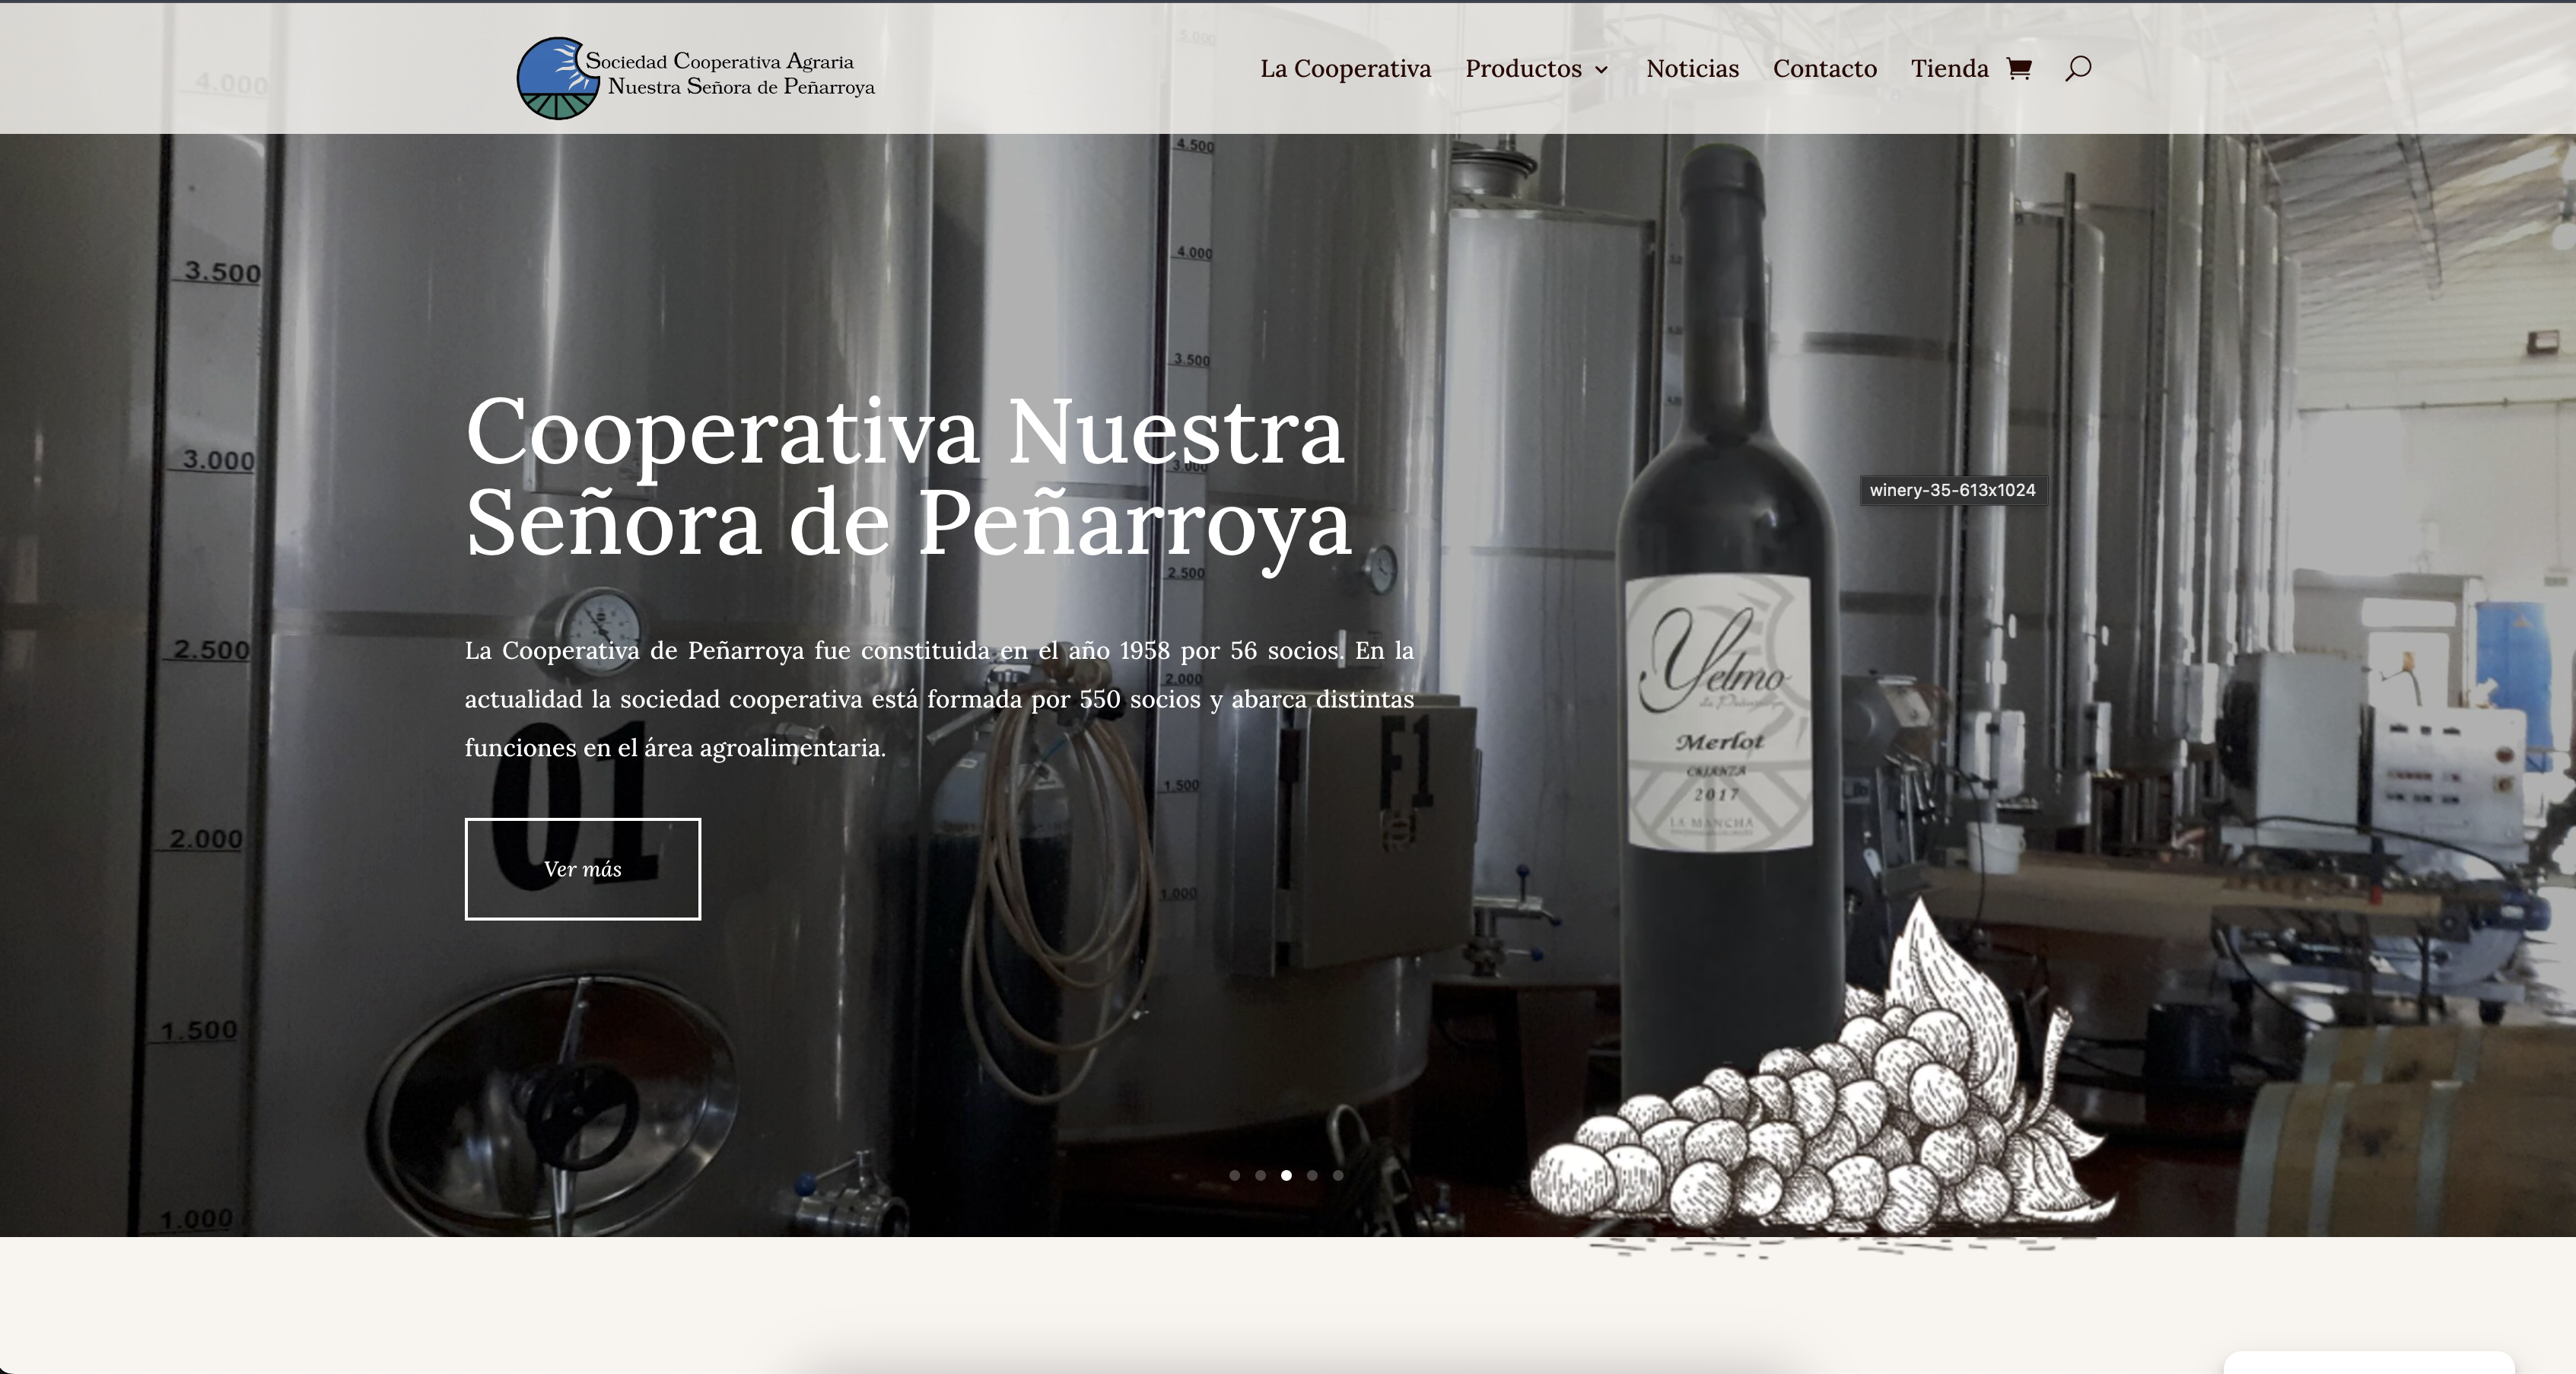Open the Tienda shop link

[1949, 69]
